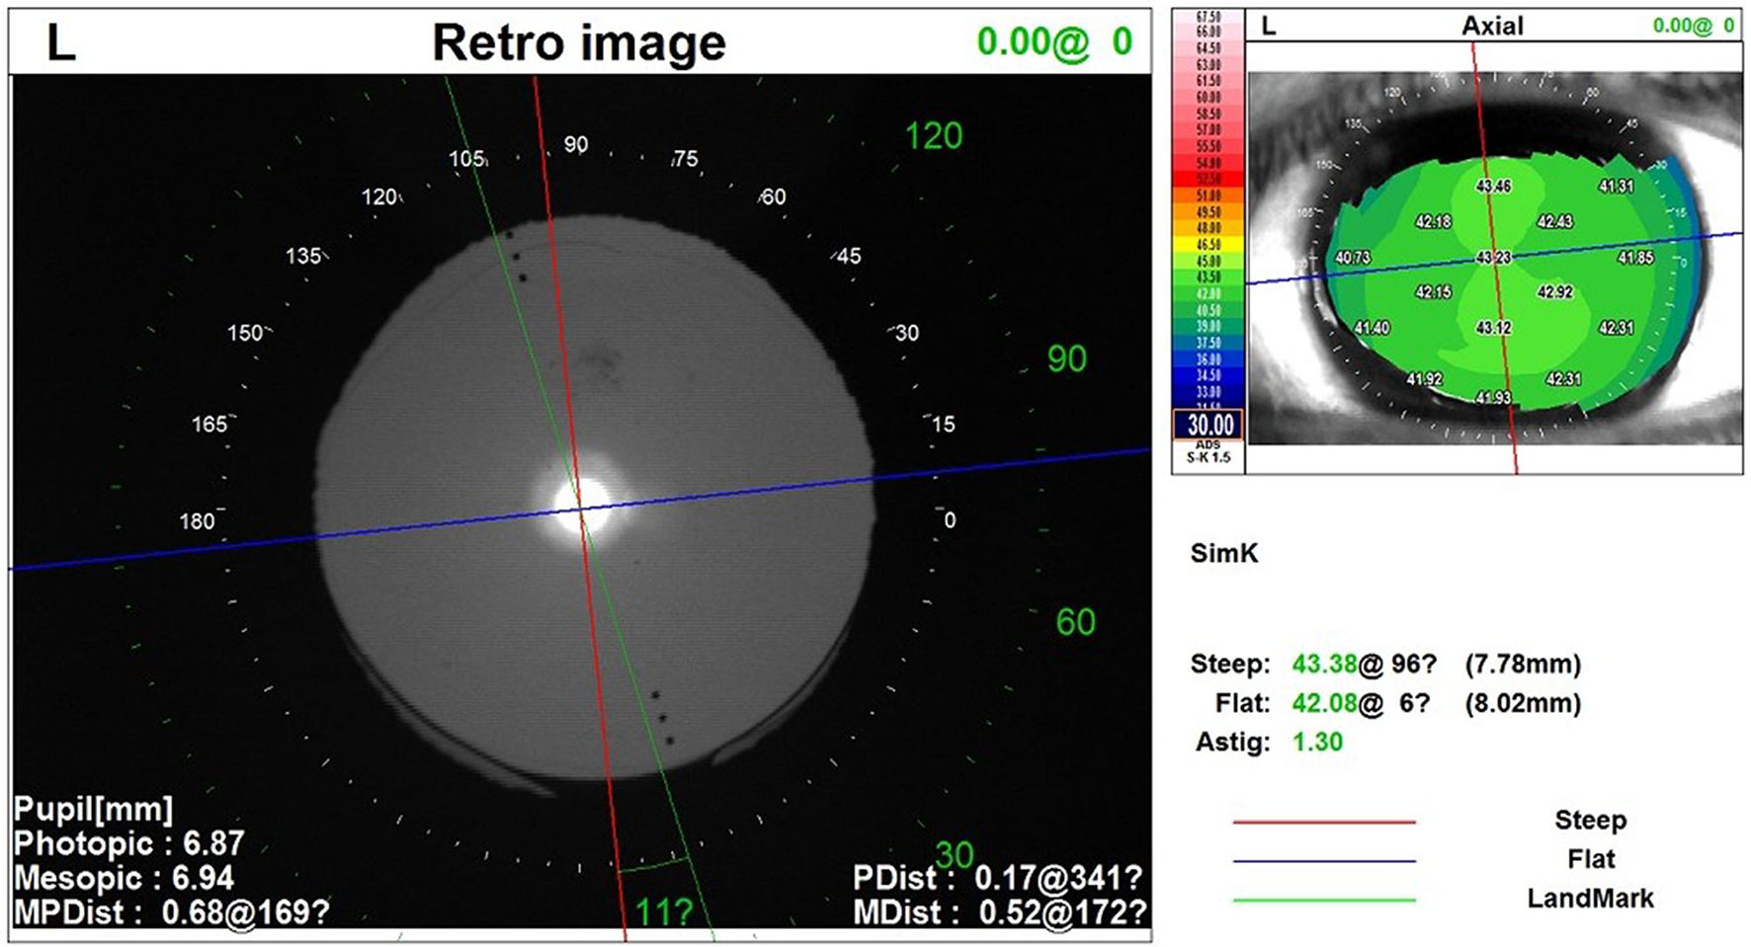Click the Retro image title
1751x947 pixels.
click(x=579, y=43)
